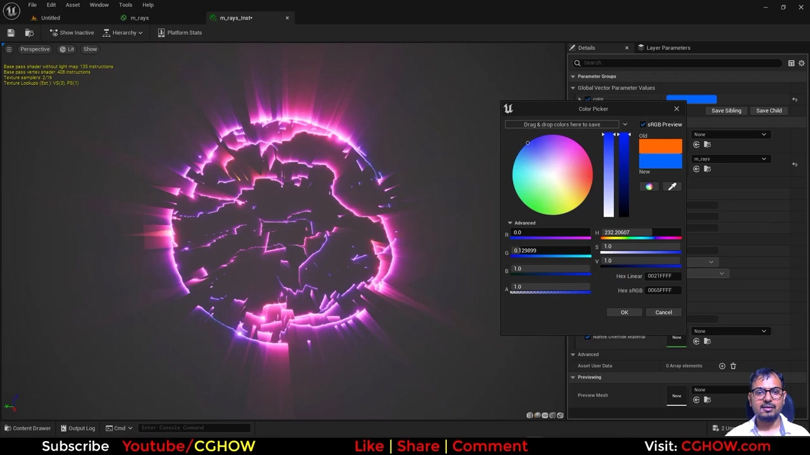The image size is (810, 455).
Task: Click the old orange color swatch
Action: coord(660,147)
